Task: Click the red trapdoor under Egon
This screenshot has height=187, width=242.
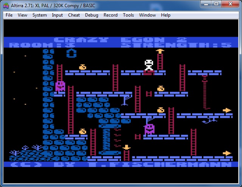Action: point(149,73)
